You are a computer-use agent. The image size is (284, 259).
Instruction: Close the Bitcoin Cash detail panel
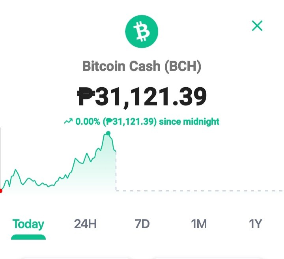pyautogui.click(x=257, y=26)
